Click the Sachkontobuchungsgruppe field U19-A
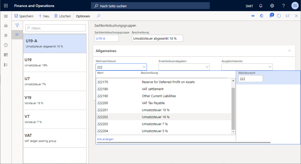This screenshot has width=301, height=164. click(x=106, y=38)
